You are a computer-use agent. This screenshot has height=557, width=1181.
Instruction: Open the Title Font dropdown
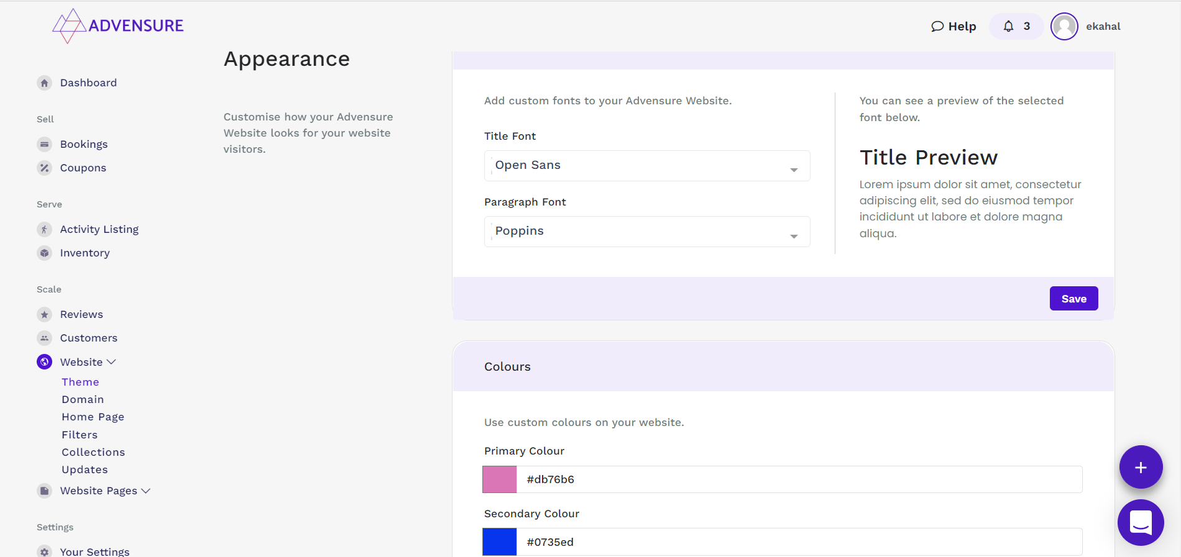[646, 166]
